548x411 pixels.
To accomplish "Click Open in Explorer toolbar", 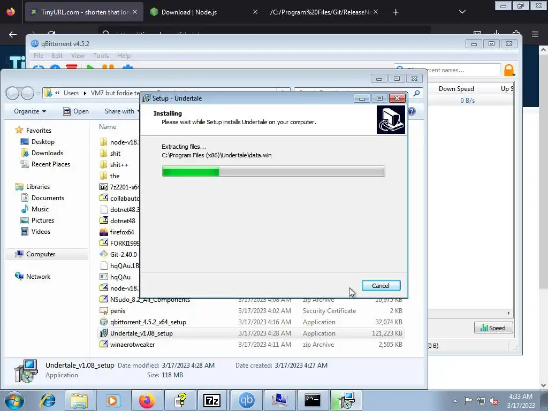I will click(76, 111).
